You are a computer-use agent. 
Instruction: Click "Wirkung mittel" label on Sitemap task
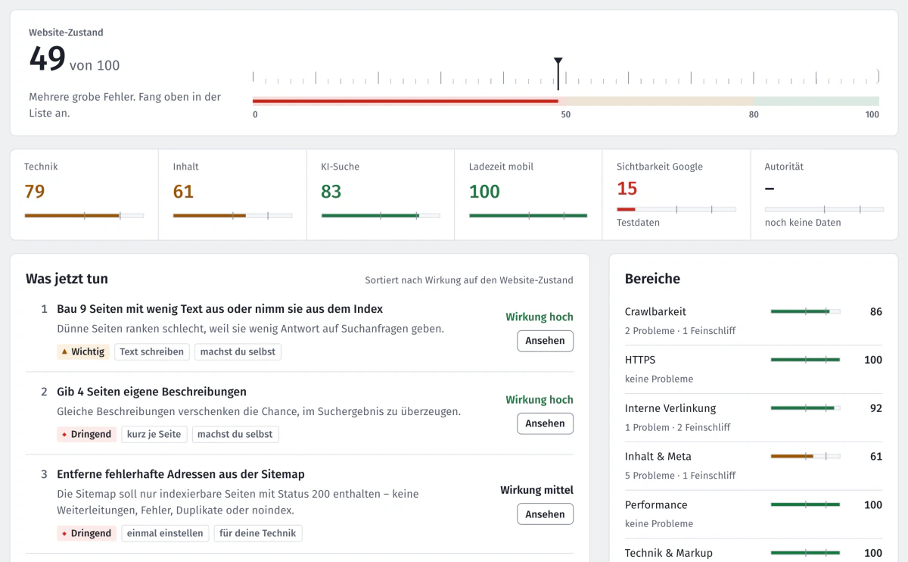(536, 490)
